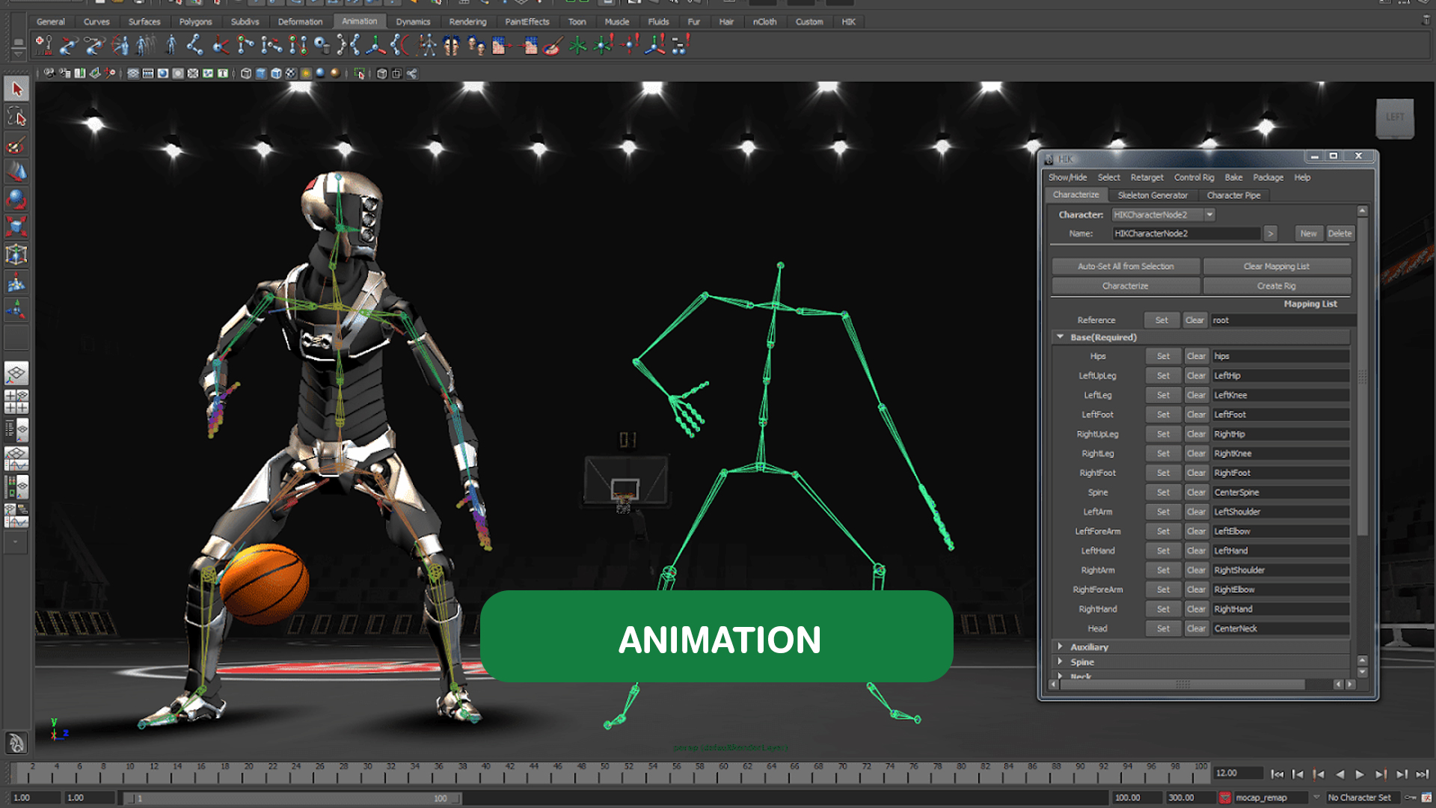The height and width of the screenshot is (808, 1436).
Task: Toggle Auto Keyframe near the playback controls
Action: (x=1410, y=798)
